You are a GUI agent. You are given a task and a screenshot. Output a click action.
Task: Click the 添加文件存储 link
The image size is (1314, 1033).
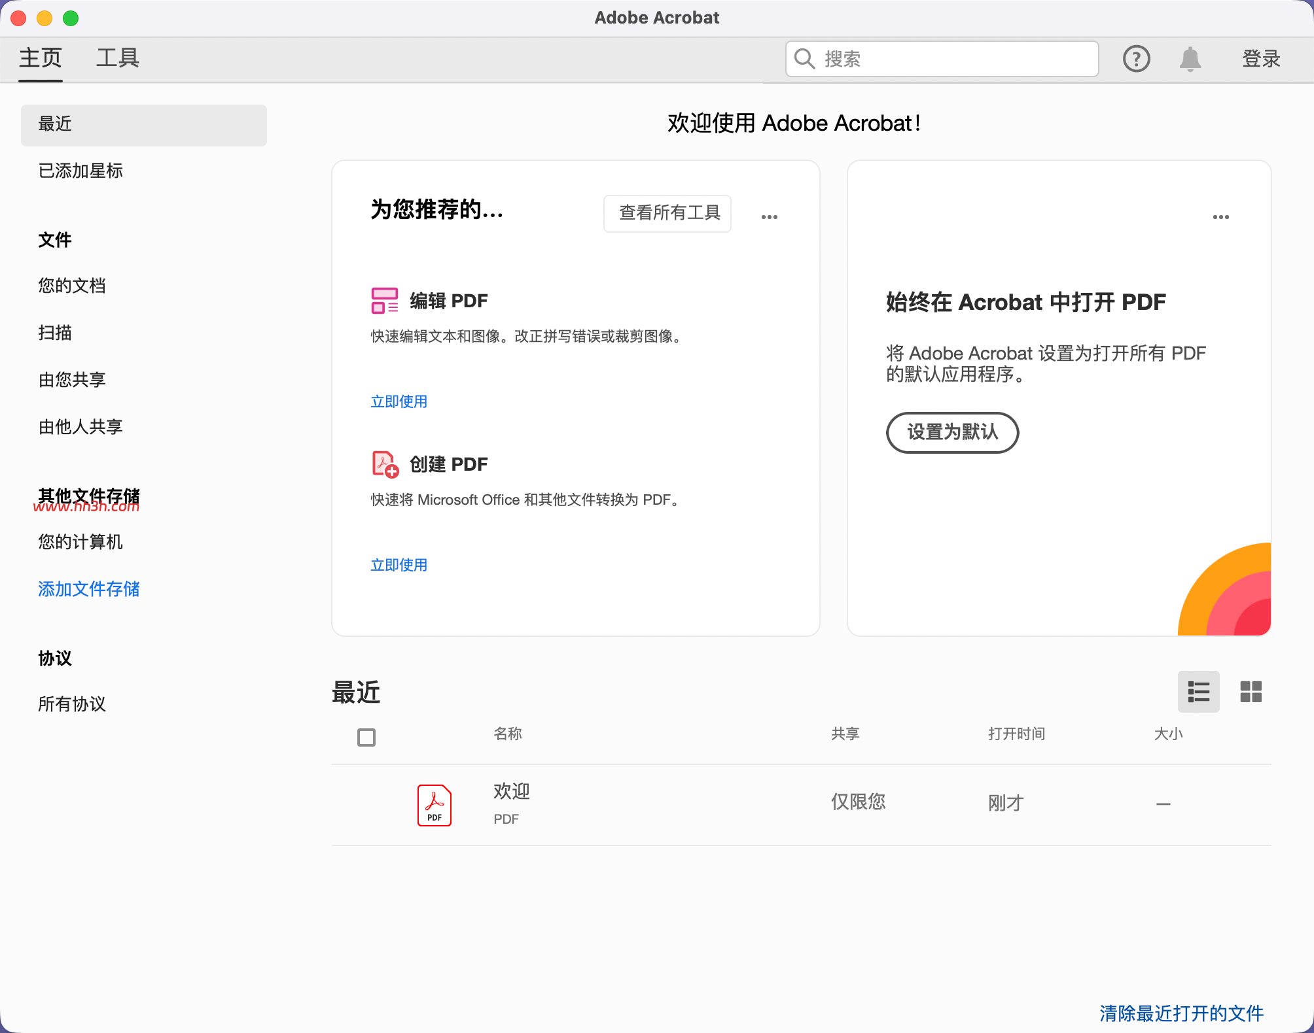pyautogui.click(x=89, y=589)
